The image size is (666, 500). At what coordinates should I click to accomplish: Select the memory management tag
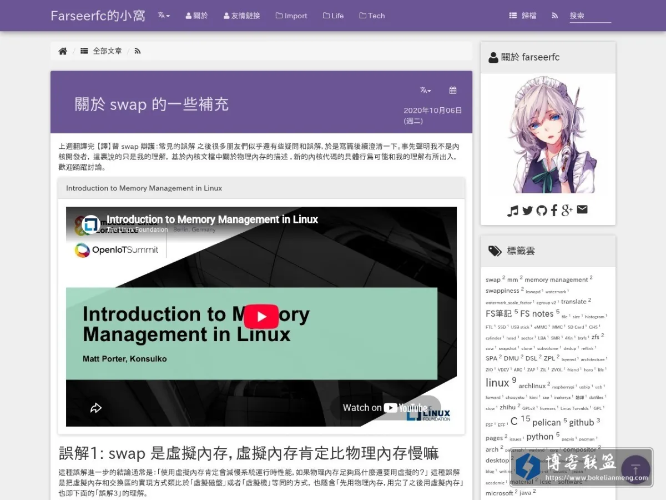point(556,280)
